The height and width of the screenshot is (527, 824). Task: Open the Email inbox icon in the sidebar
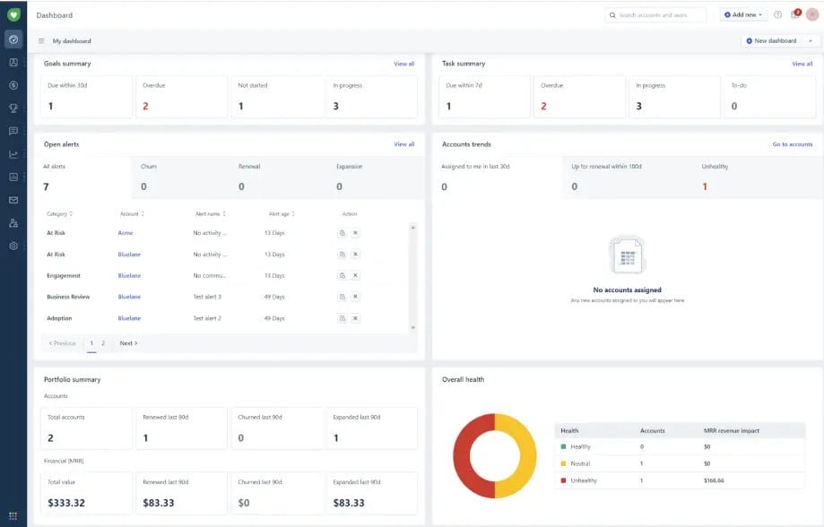click(13, 200)
